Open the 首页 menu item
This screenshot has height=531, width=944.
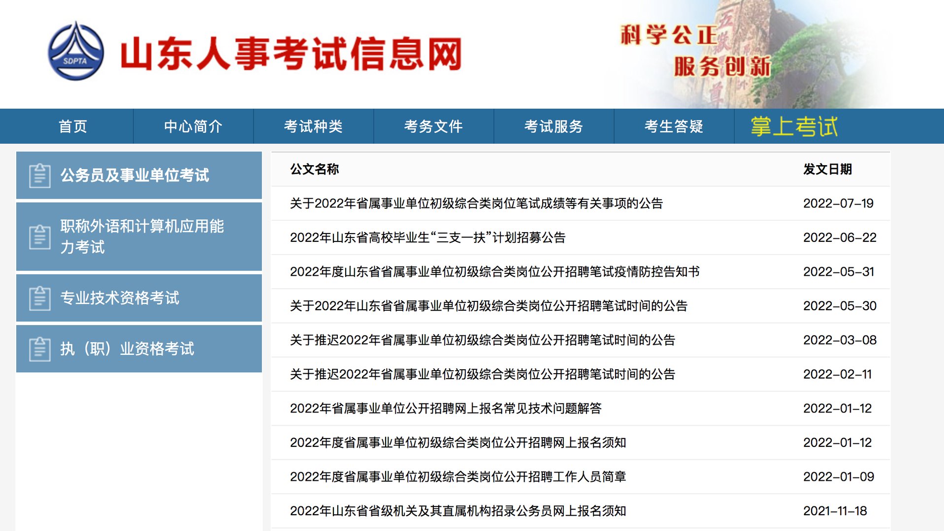pos(73,126)
